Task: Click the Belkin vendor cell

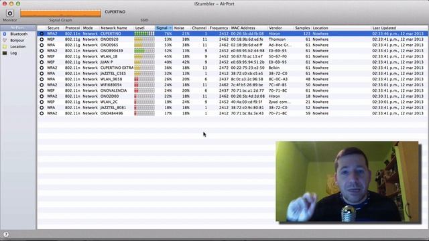Action: click(x=274, y=68)
